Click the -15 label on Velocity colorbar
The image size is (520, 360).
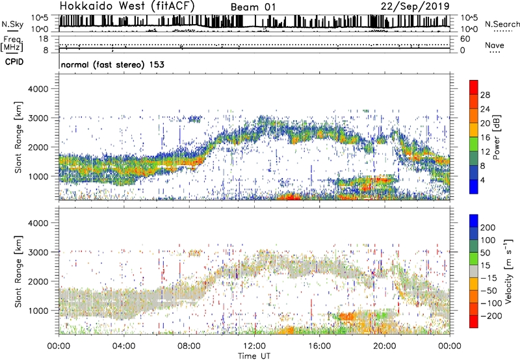(x=488, y=278)
